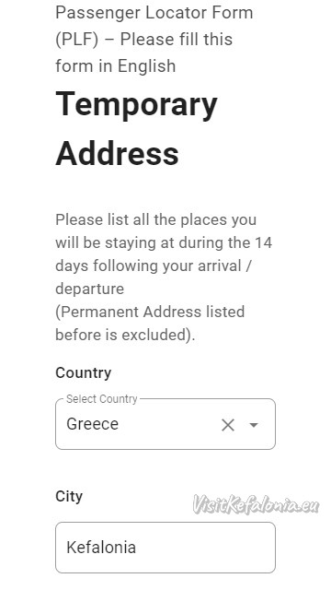Click the word Greece in the country box
Screen dimensions: 331x590
pyautogui.click(x=92, y=424)
